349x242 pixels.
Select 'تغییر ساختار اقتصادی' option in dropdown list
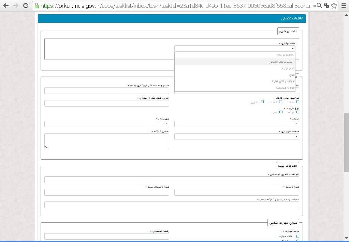coord(235,62)
